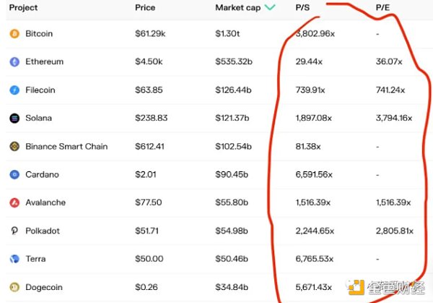
Task: Click the Solana logo icon
Action: click(14, 118)
